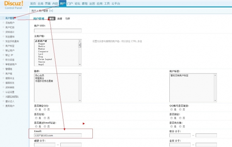Select Forum Legend in the user group list

coord(45,59)
